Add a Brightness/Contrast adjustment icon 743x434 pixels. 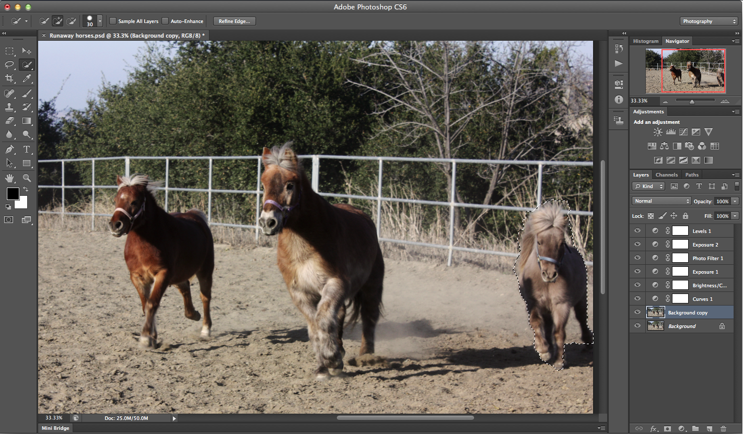click(657, 132)
